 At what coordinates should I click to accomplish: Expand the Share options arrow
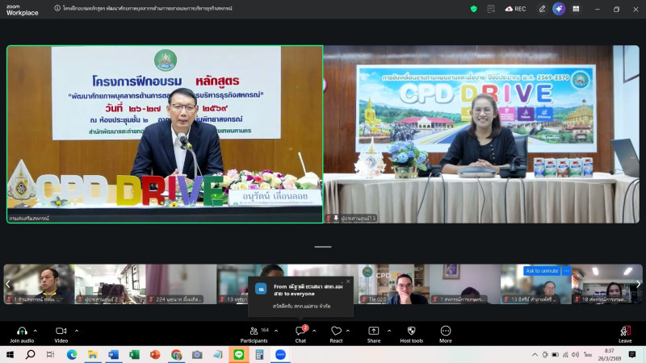pos(390,331)
